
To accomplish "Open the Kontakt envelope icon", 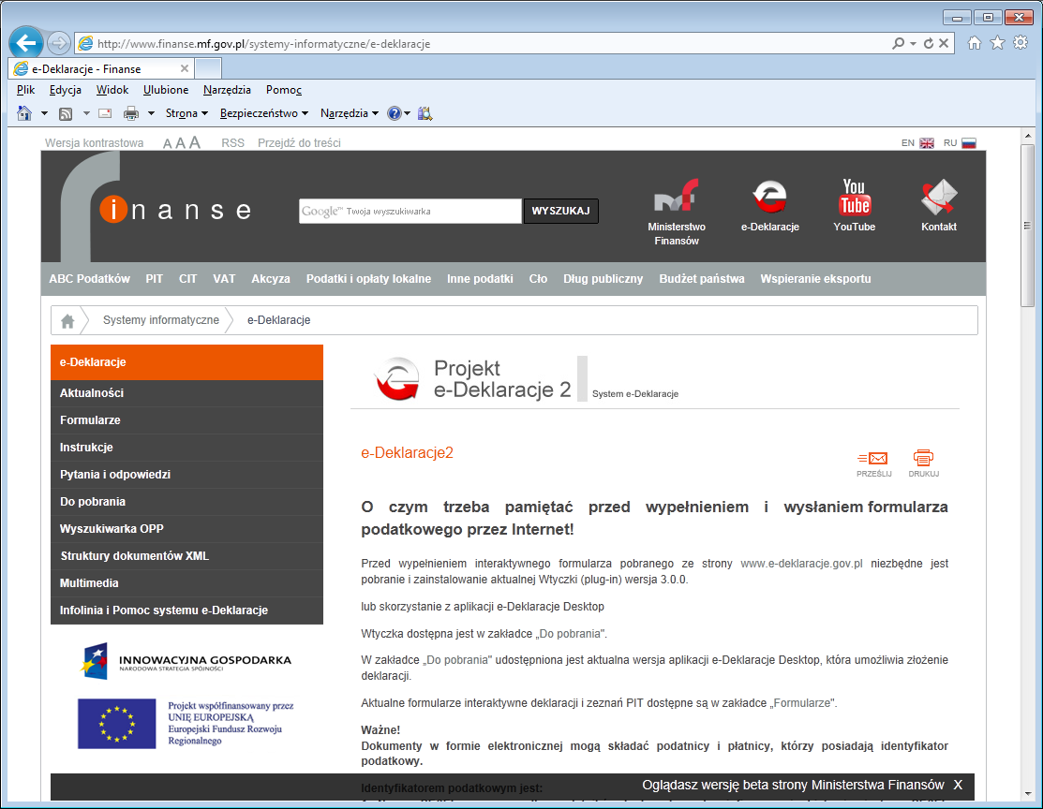I will tap(939, 205).
